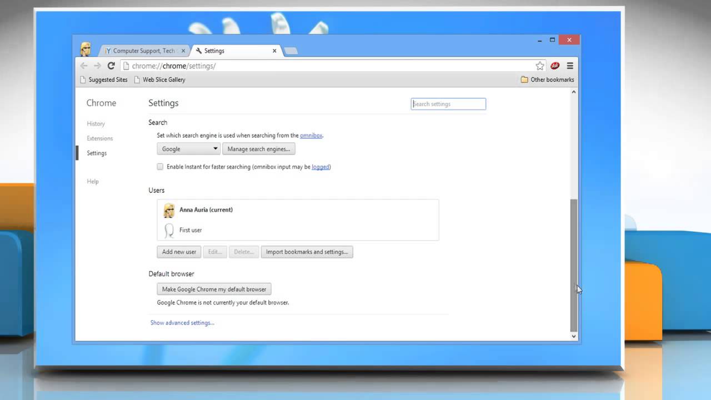Follow the logged link
The width and height of the screenshot is (711, 400).
[321, 167]
